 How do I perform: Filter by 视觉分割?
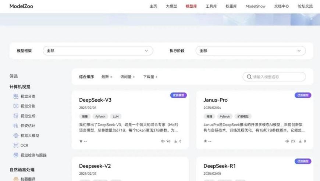coord(28,106)
